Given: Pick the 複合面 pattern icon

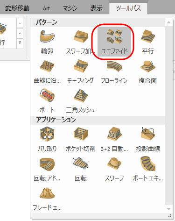Looking at the screenshot, I should point(148,71).
